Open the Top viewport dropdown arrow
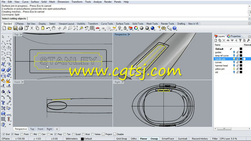Viewport: 251px width, 141px height. pyautogui.click(x=21, y=34)
